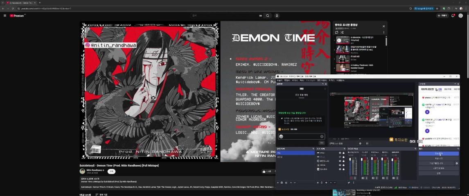Open the OBS audio mixer three-dot menu
Image resolution: width=469 pixels, height=196 pixels.
353,183
